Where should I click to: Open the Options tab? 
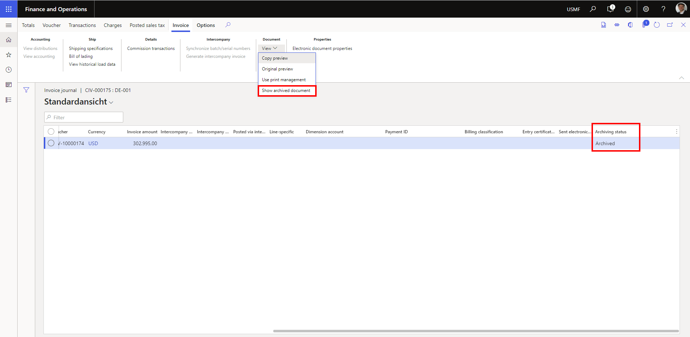[x=206, y=25]
